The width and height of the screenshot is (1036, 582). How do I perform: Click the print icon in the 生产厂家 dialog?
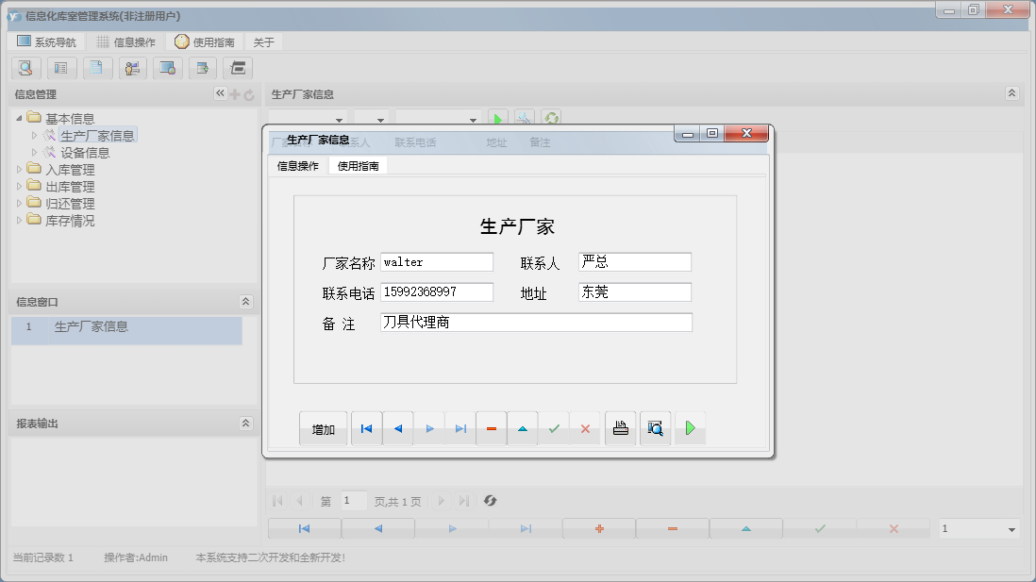619,427
